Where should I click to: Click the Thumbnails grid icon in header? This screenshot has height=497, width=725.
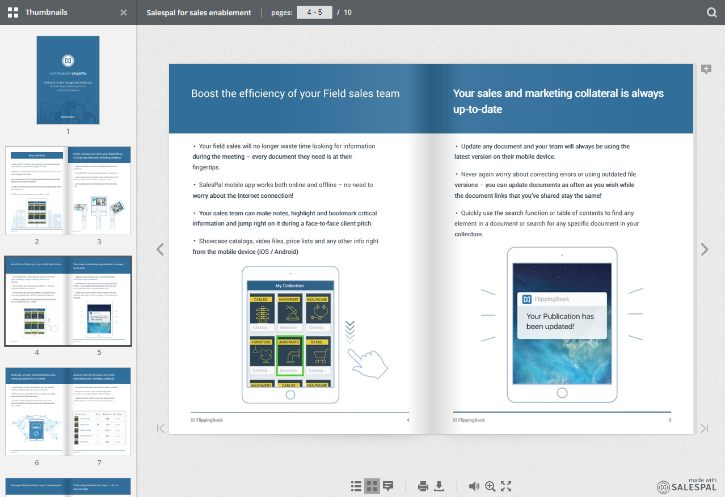[13, 12]
